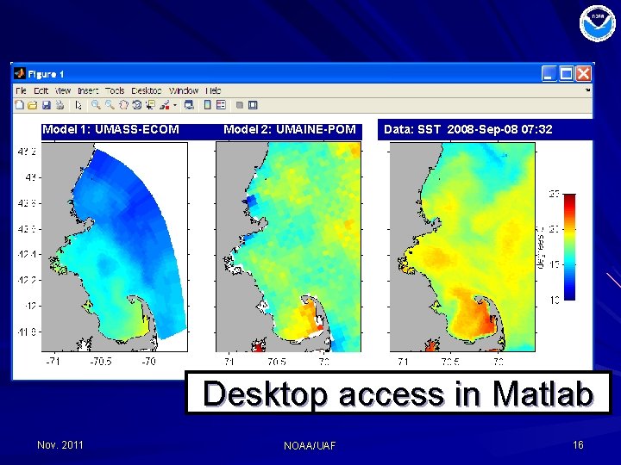Maximize the Figure 1 window
Viewport: 621px width, 465px height.
pos(567,73)
